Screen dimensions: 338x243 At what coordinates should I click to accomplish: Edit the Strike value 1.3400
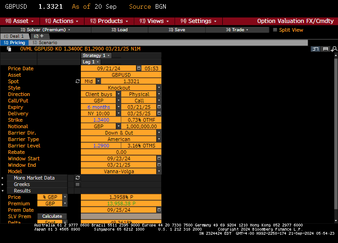coord(101,120)
